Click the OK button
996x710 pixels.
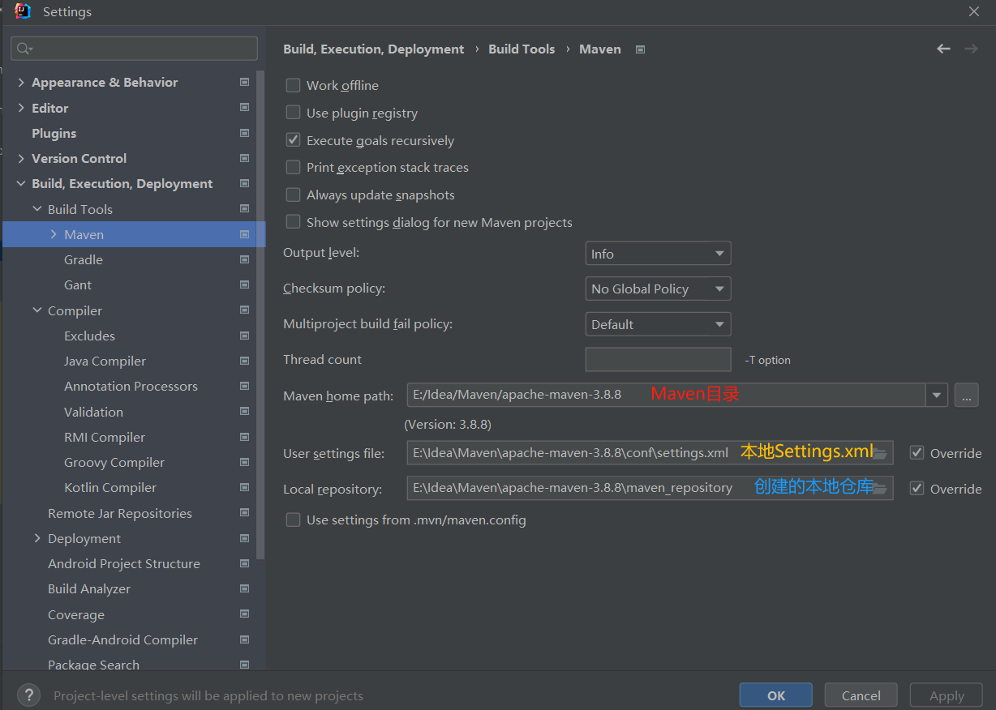click(x=775, y=695)
